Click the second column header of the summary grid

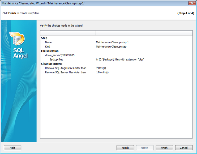coord(144,33)
